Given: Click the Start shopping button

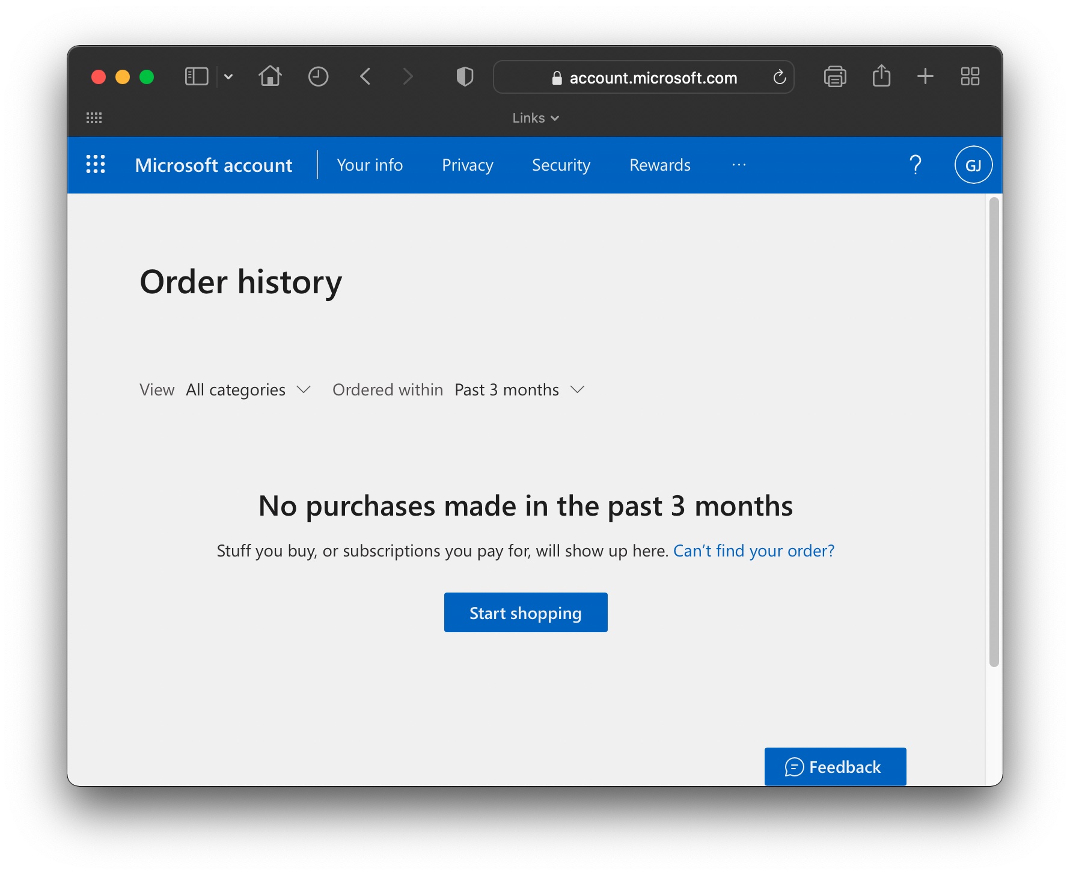Looking at the screenshot, I should point(525,612).
